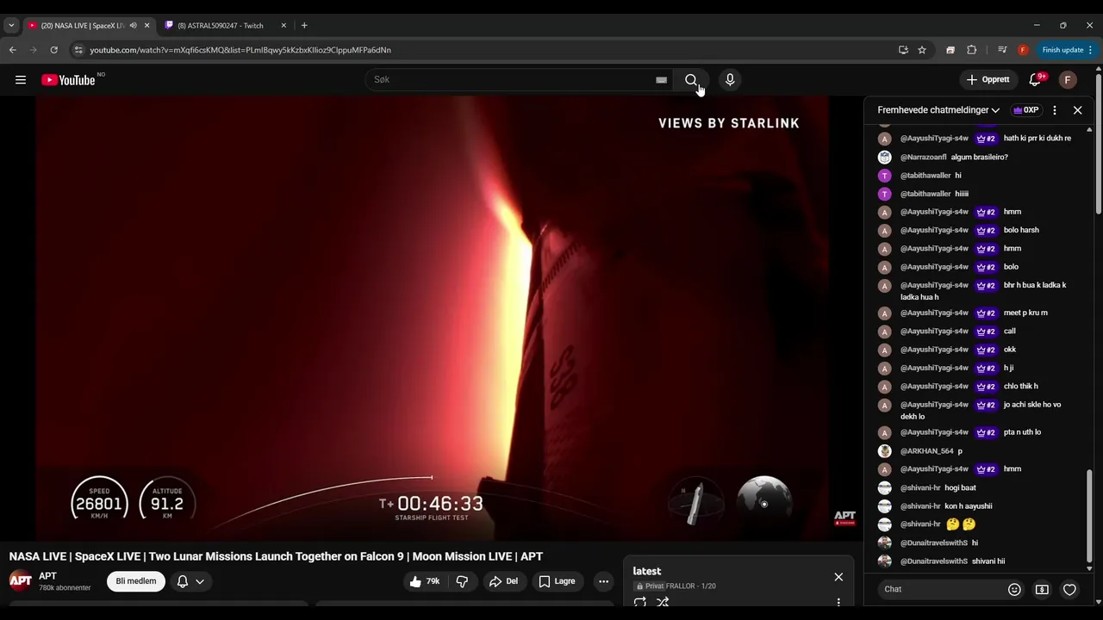Open a new browser tab
Viewport: 1103px width, 620px height.
click(304, 26)
